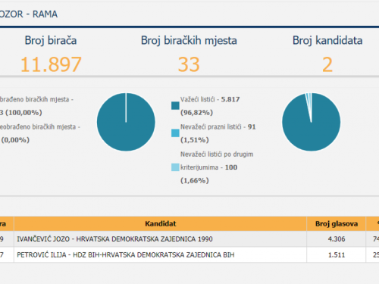Click the (1,51%) percentage text
The image size is (379, 284).
click(x=195, y=140)
